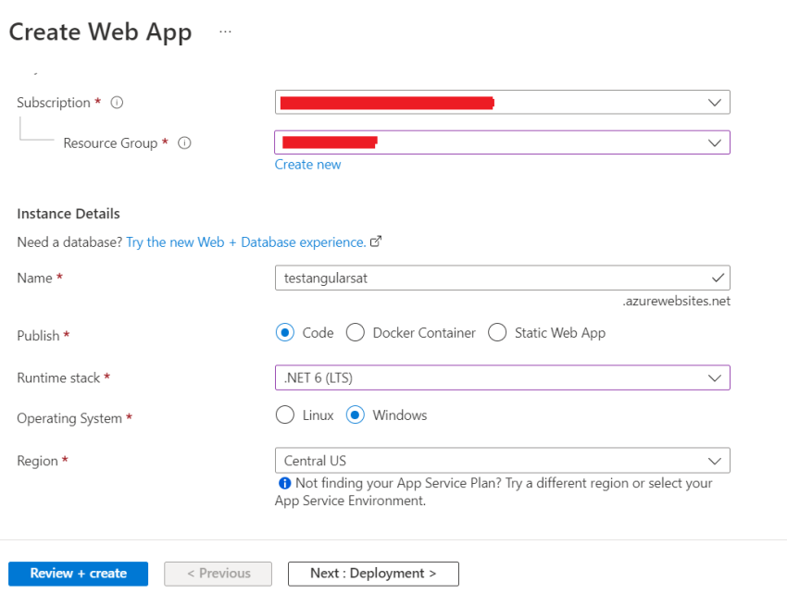Click the info icon in the App Service Plan note
The width and height of the screenshot is (787, 606).
pos(284,483)
